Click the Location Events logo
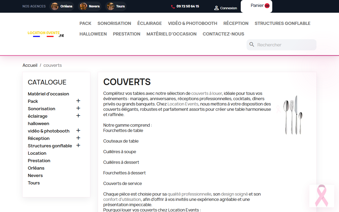The height and width of the screenshot is (212, 339). pos(46,34)
